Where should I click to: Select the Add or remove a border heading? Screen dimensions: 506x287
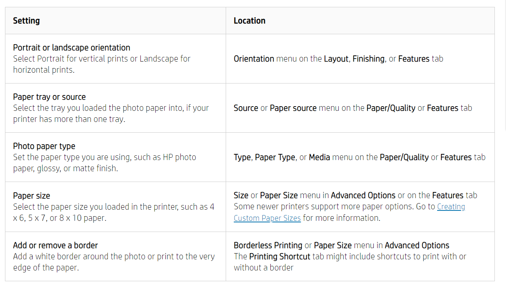pyautogui.click(x=55, y=245)
